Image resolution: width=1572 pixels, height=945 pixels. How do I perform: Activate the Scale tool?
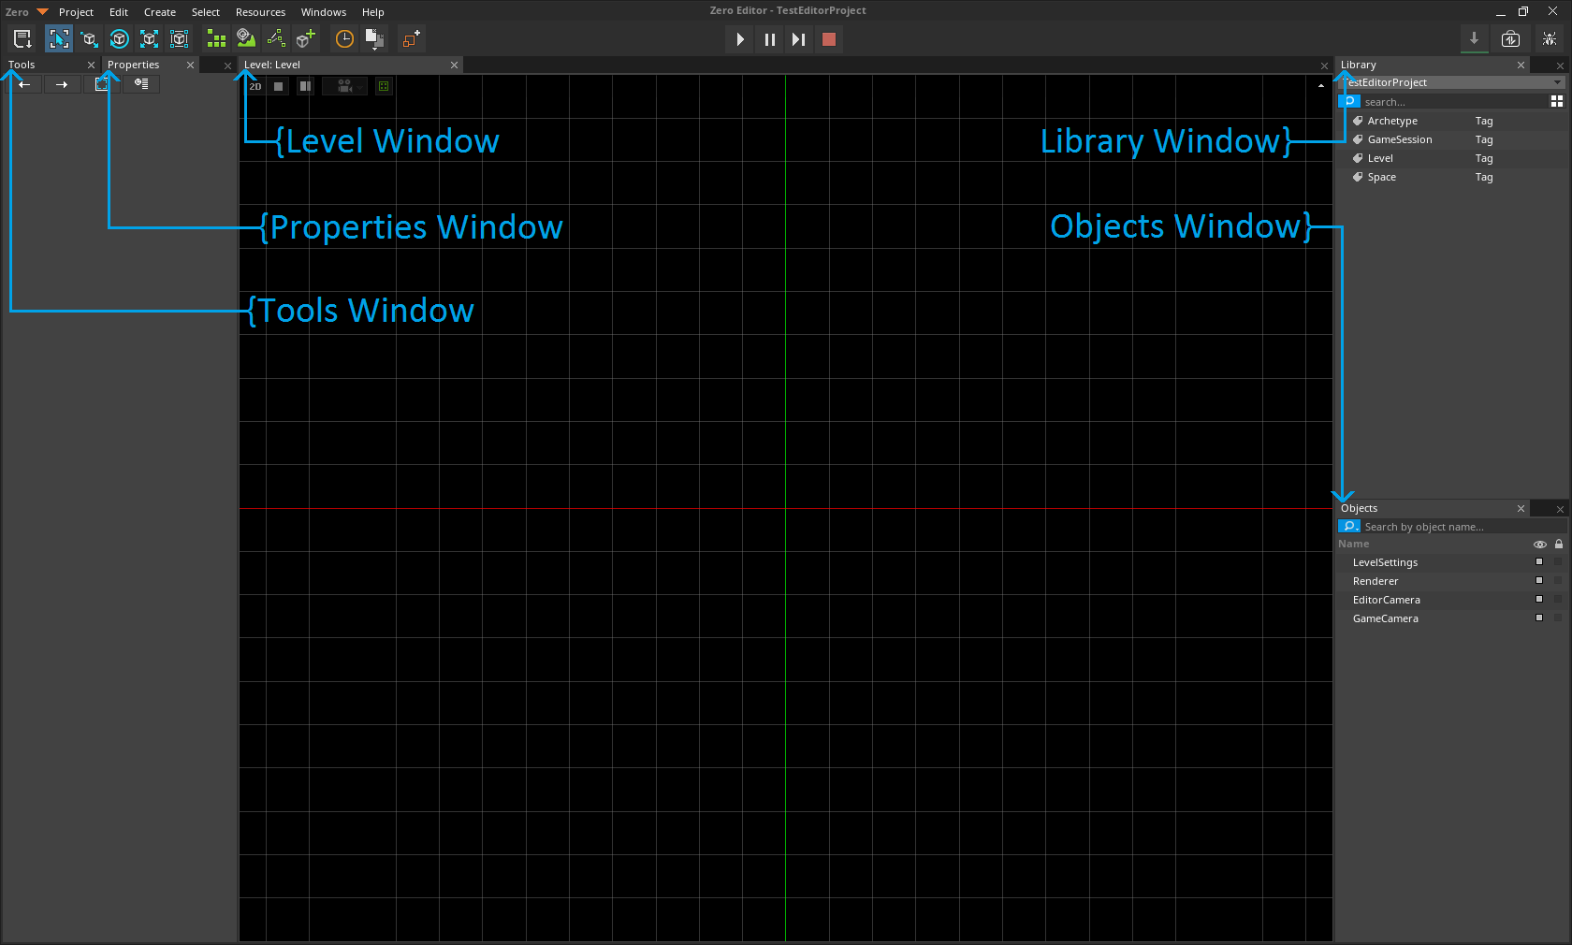149,39
